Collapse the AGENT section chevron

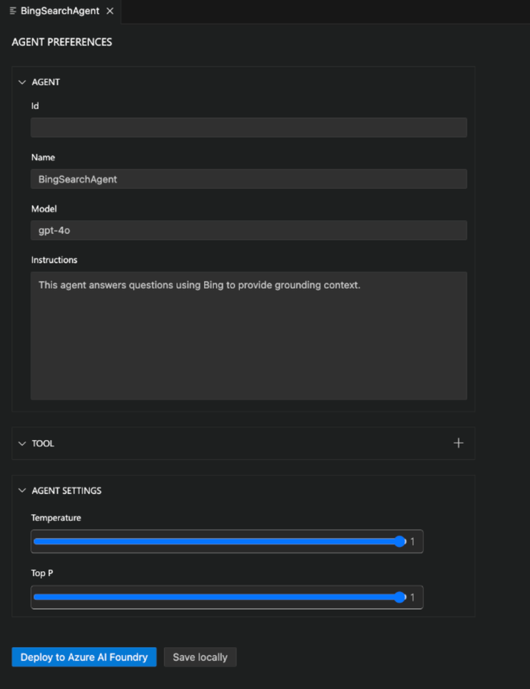(x=22, y=82)
